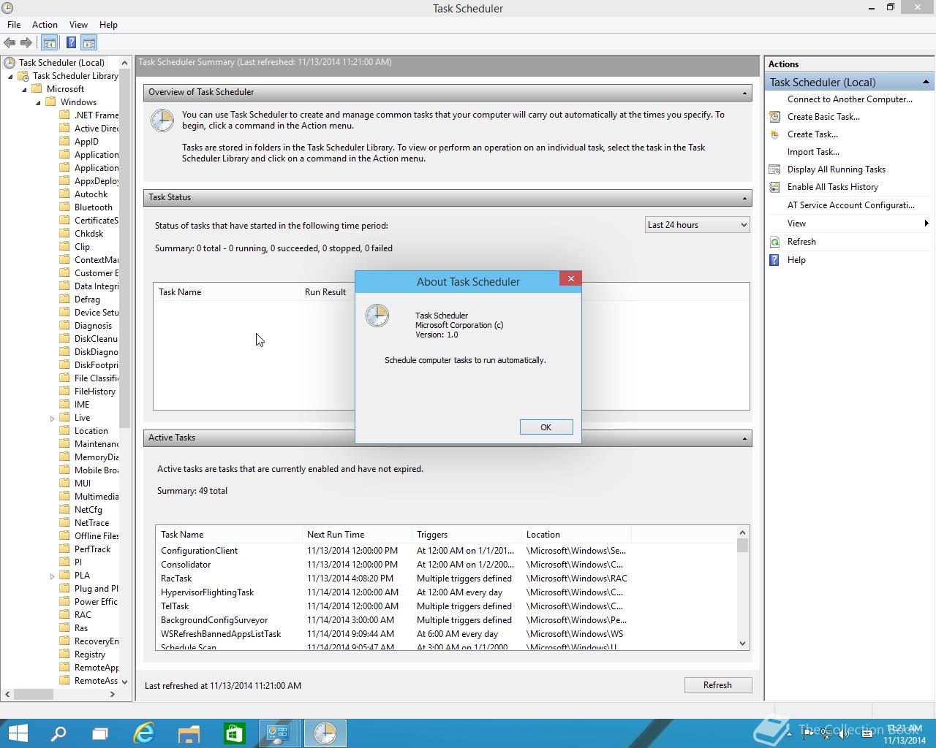Click the Back arrow toolbar icon
This screenshot has width=936, height=748.
(10, 42)
